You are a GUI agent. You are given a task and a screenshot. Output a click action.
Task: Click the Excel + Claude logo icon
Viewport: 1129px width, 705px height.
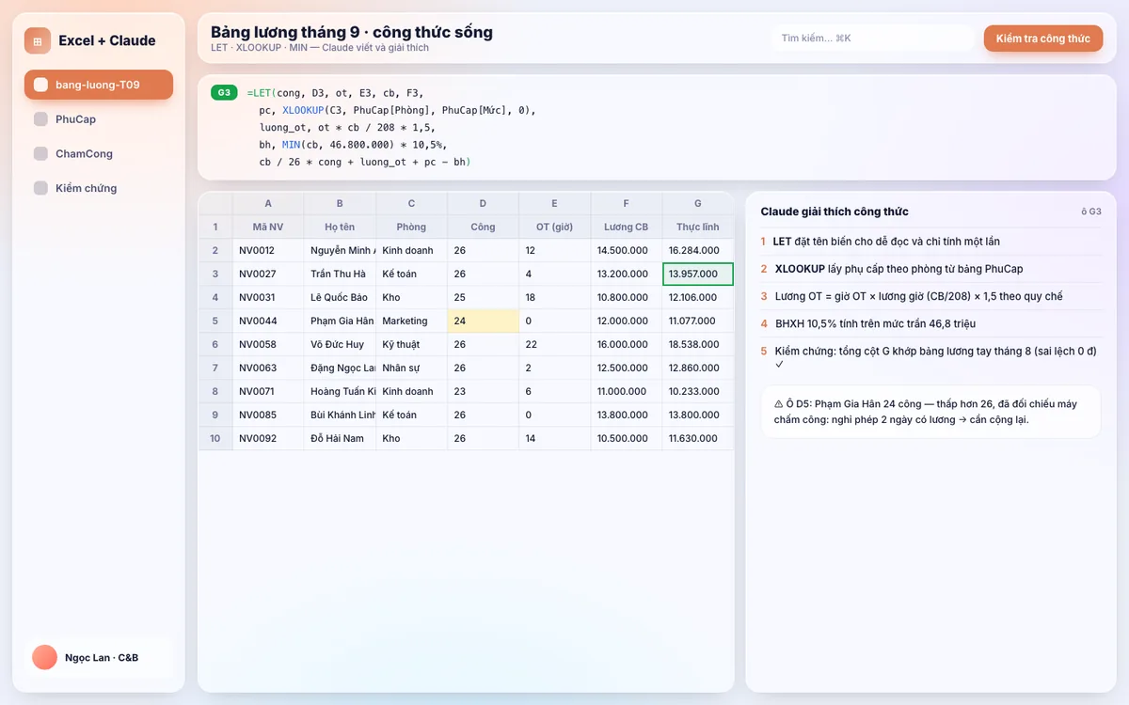(38, 40)
